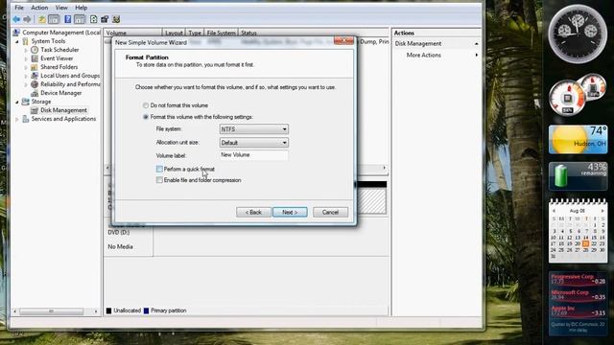
Task: Click the File System column header
Action: coord(221,33)
